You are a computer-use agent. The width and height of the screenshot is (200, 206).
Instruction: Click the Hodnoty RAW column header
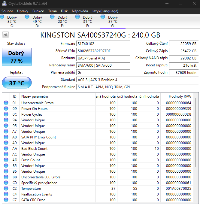pos(177,96)
